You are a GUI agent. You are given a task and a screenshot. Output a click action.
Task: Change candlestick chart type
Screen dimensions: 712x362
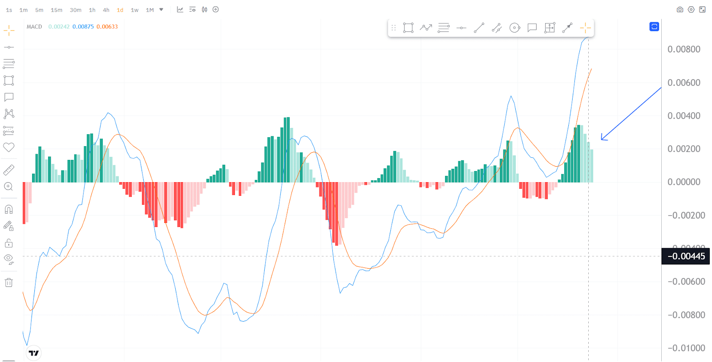(x=204, y=9)
